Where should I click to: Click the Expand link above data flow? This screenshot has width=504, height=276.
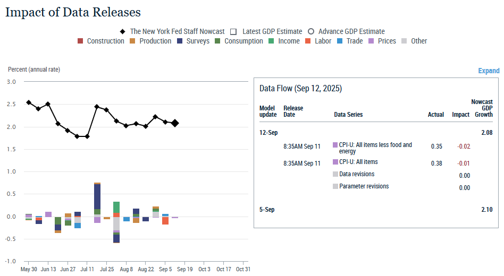coord(488,71)
